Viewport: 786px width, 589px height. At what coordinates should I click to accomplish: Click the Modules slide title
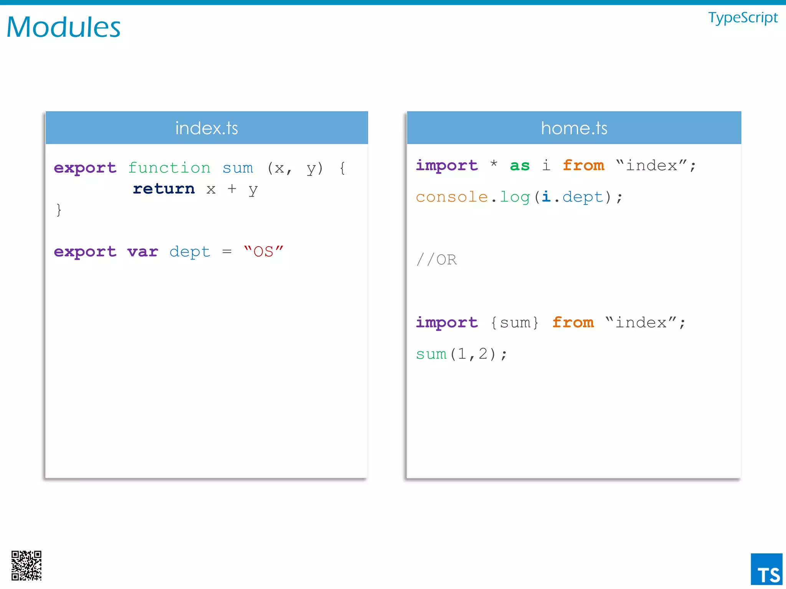point(63,27)
